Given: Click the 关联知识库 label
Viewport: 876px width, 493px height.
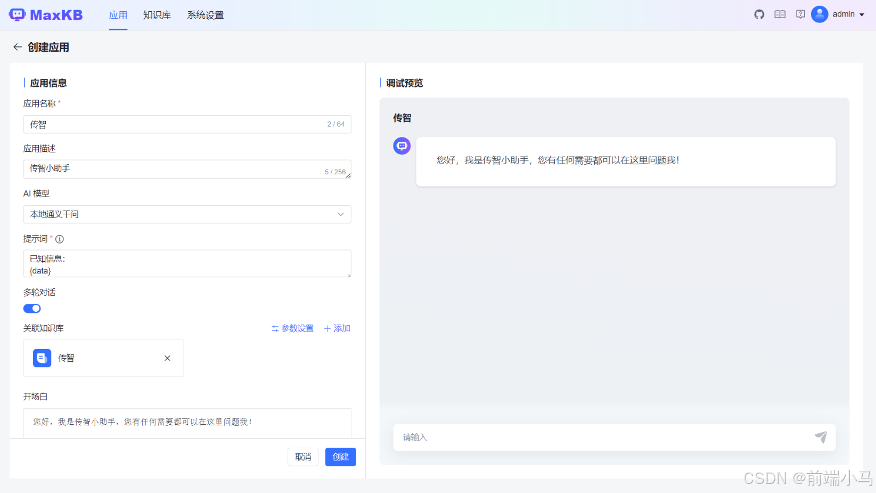Looking at the screenshot, I should coord(44,328).
